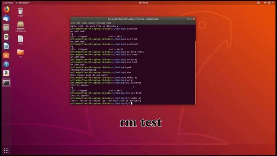Open Ubuntu Software from the dock
The width and height of the screenshot is (277, 156).
coord(6,55)
